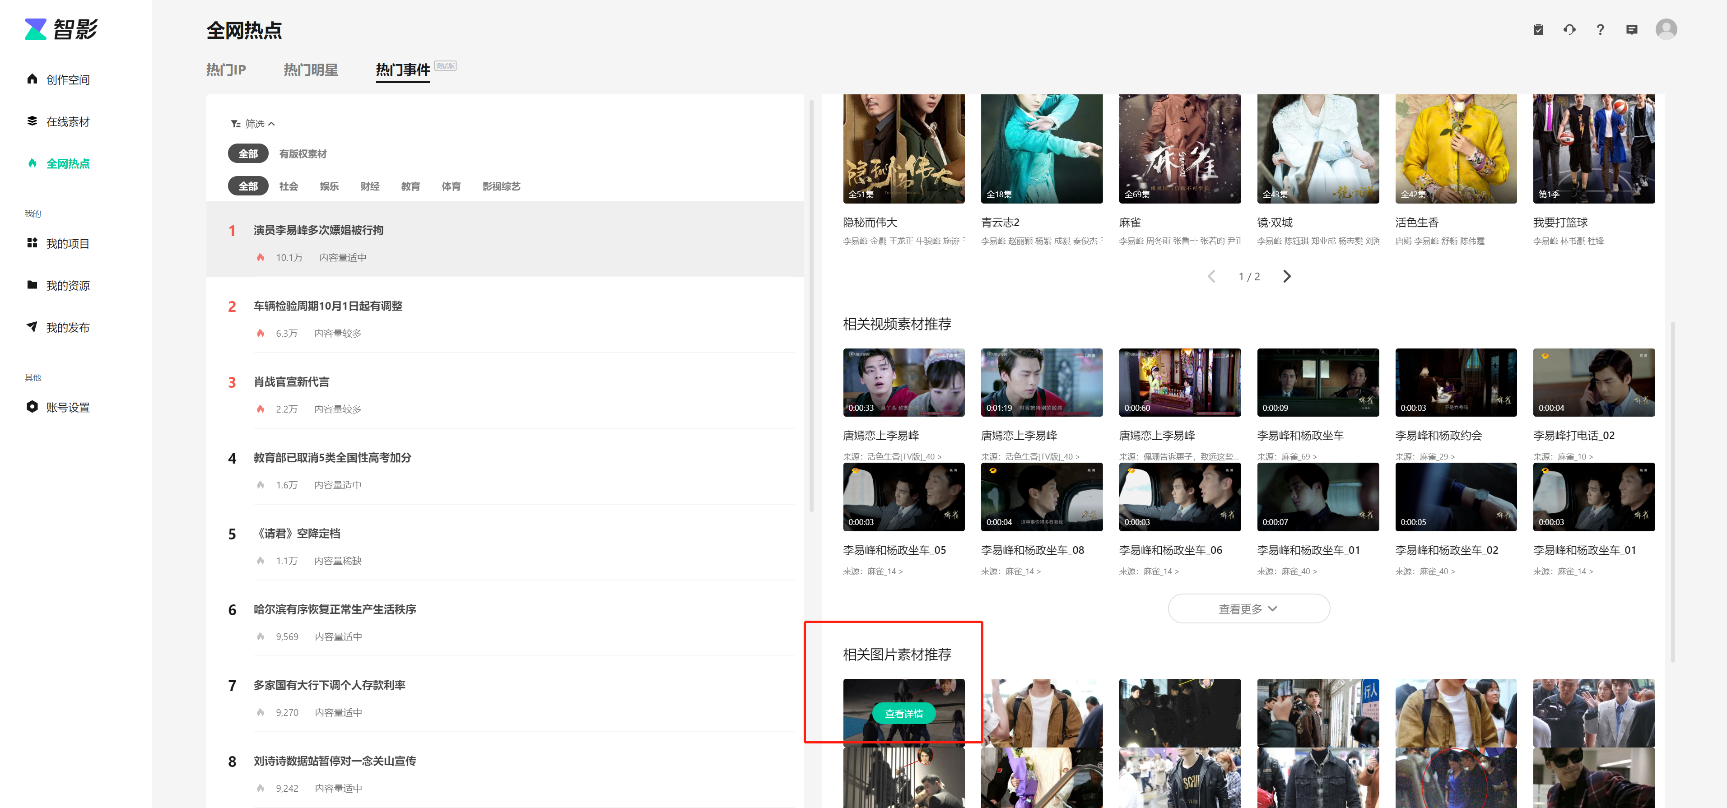This screenshot has height=808, width=1727.
Task: Switch to the 热门明星 tab
Action: click(310, 70)
